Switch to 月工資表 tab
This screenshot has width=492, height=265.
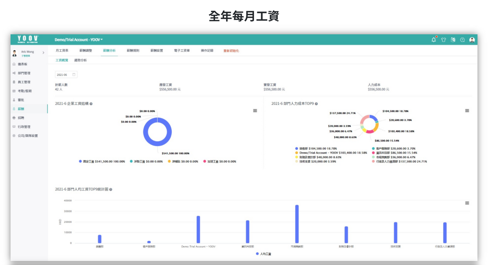point(62,51)
